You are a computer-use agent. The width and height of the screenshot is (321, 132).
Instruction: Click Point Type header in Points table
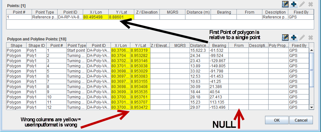(44, 12)
